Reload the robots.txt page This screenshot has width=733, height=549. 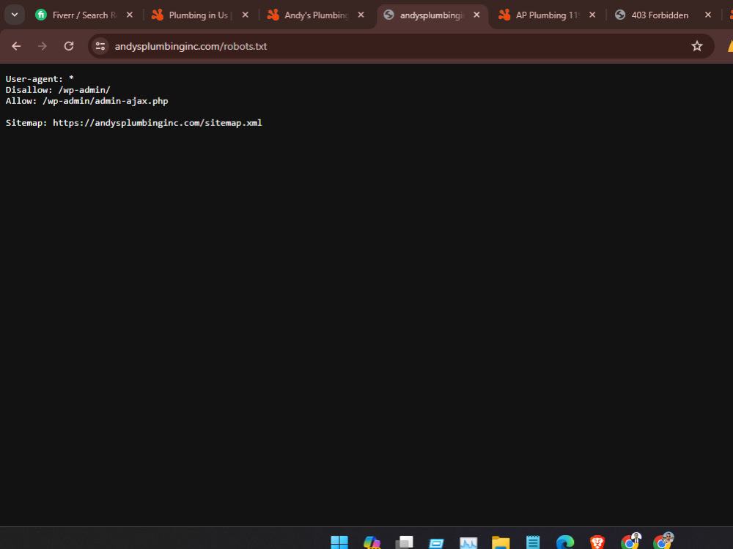tap(69, 46)
